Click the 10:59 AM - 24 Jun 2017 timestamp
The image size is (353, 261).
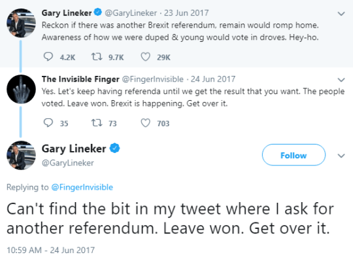coord(50,250)
